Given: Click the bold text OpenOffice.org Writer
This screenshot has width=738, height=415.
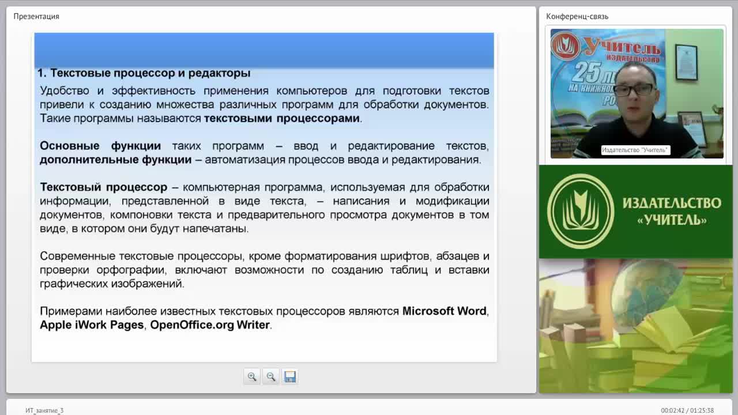Looking at the screenshot, I should pos(210,325).
